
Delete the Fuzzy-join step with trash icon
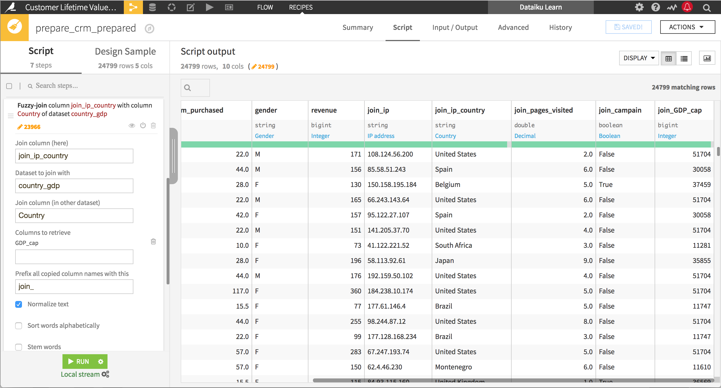coord(153,125)
